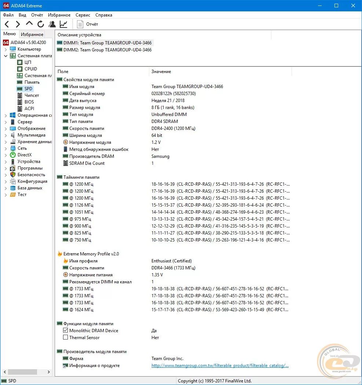The height and width of the screenshot is (385, 362).
Task: Click the Конфигурация gear icon
Action: [13, 181]
